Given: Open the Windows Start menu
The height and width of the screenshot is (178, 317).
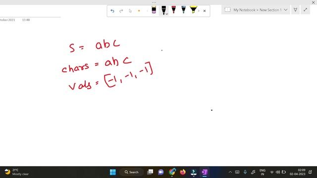Looking at the screenshot, I should point(113,172).
